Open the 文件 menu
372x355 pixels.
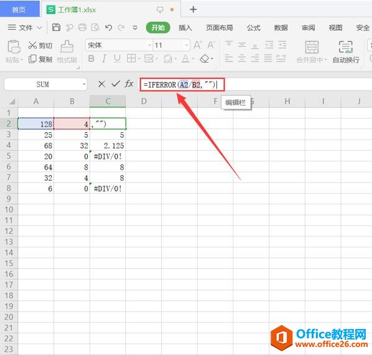(x=25, y=28)
